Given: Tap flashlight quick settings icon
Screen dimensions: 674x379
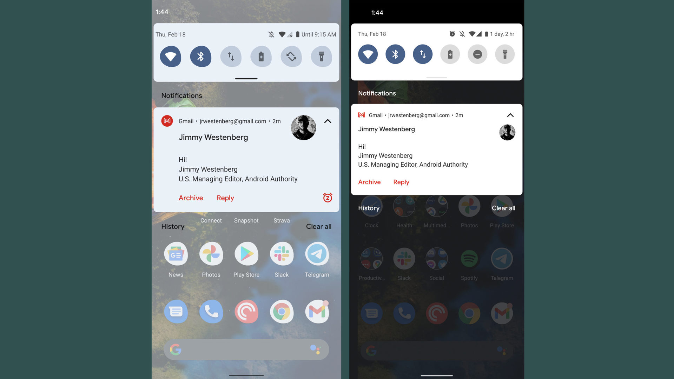Looking at the screenshot, I should pos(321,56).
